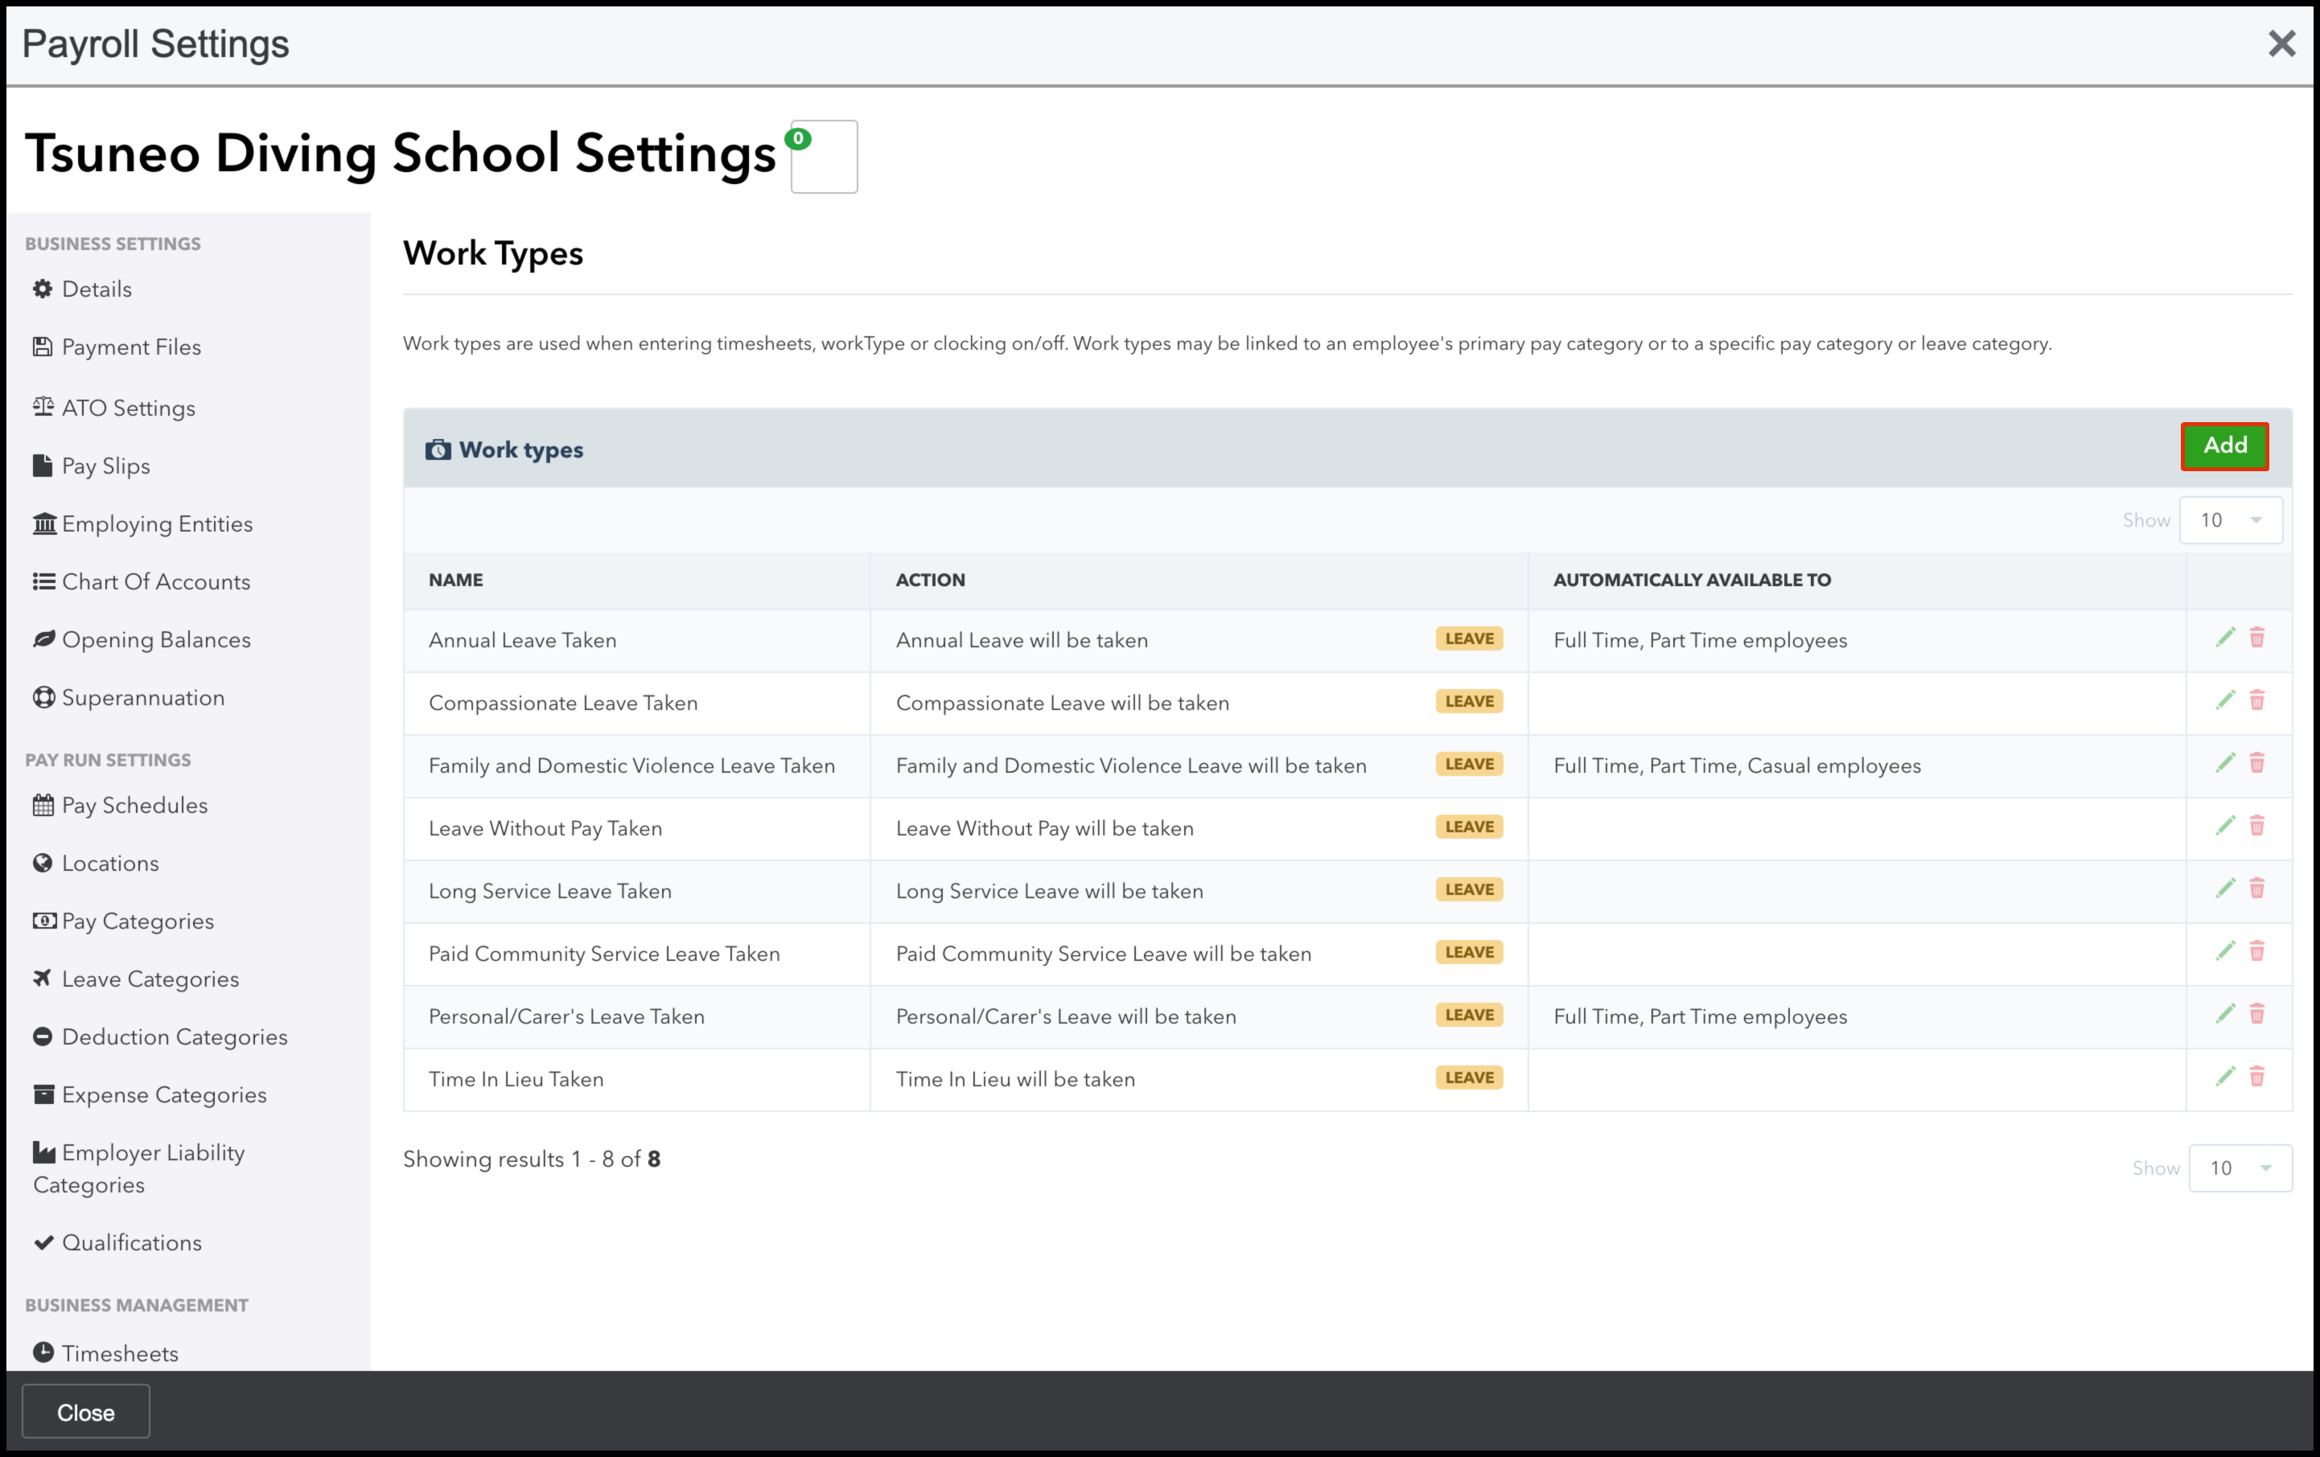Edit Personal/Carer's Leave Taken work type
This screenshot has height=1457, width=2320.
click(2224, 1015)
